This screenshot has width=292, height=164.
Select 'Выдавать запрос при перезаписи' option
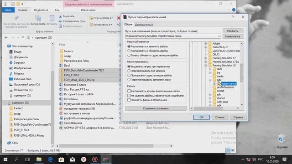[129, 67]
